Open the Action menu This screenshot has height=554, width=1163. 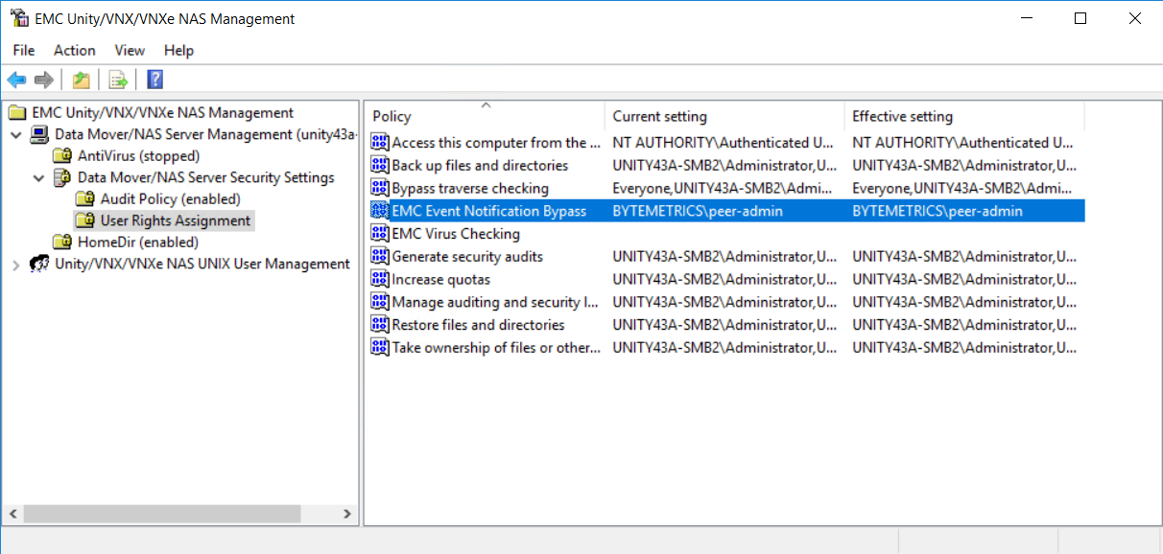point(74,50)
